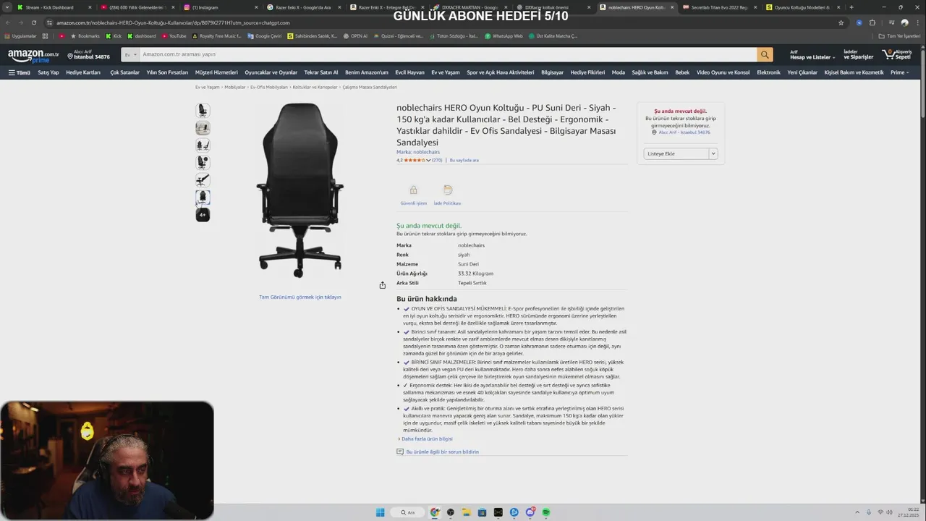Select third product thumbnail image
Viewport: 926px width, 521px height.
pos(203,145)
